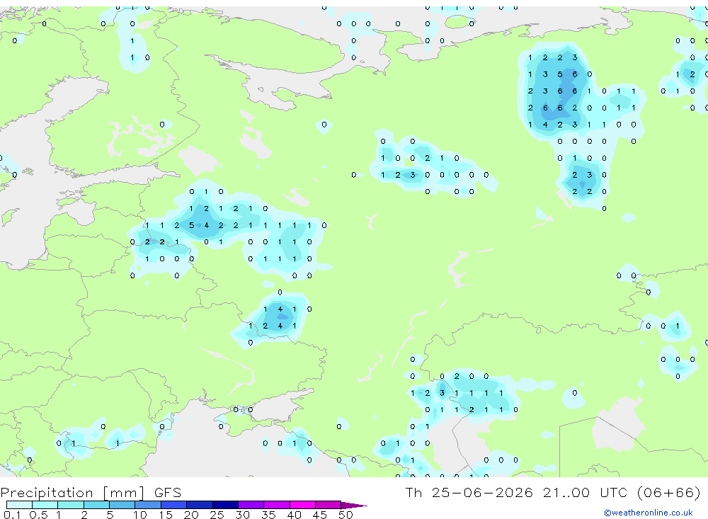Click the 1 to 2 legend swatch
Image resolution: width=708 pixels, height=519 pixels.
(x=70, y=505)
